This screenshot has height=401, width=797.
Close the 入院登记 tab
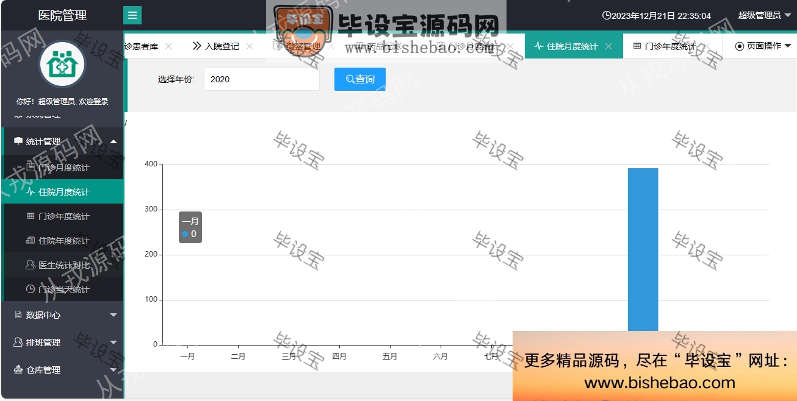(250, 46)
